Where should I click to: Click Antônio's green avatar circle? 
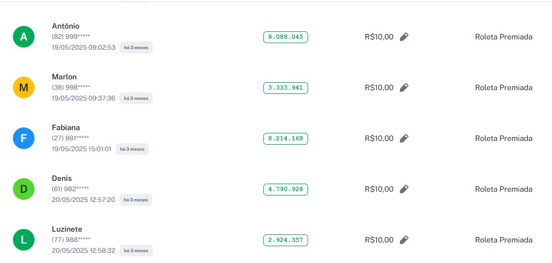(x=24, y=37)
